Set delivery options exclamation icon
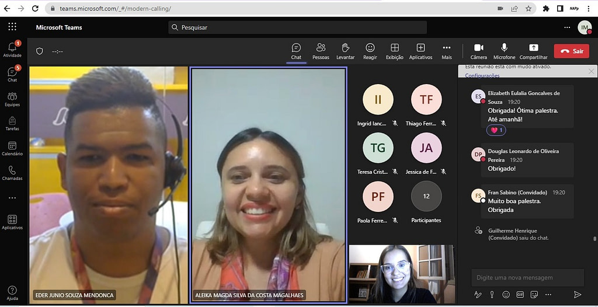Image resolution: width=598 pixels, height=307 pixels. [x=492, y=294]
